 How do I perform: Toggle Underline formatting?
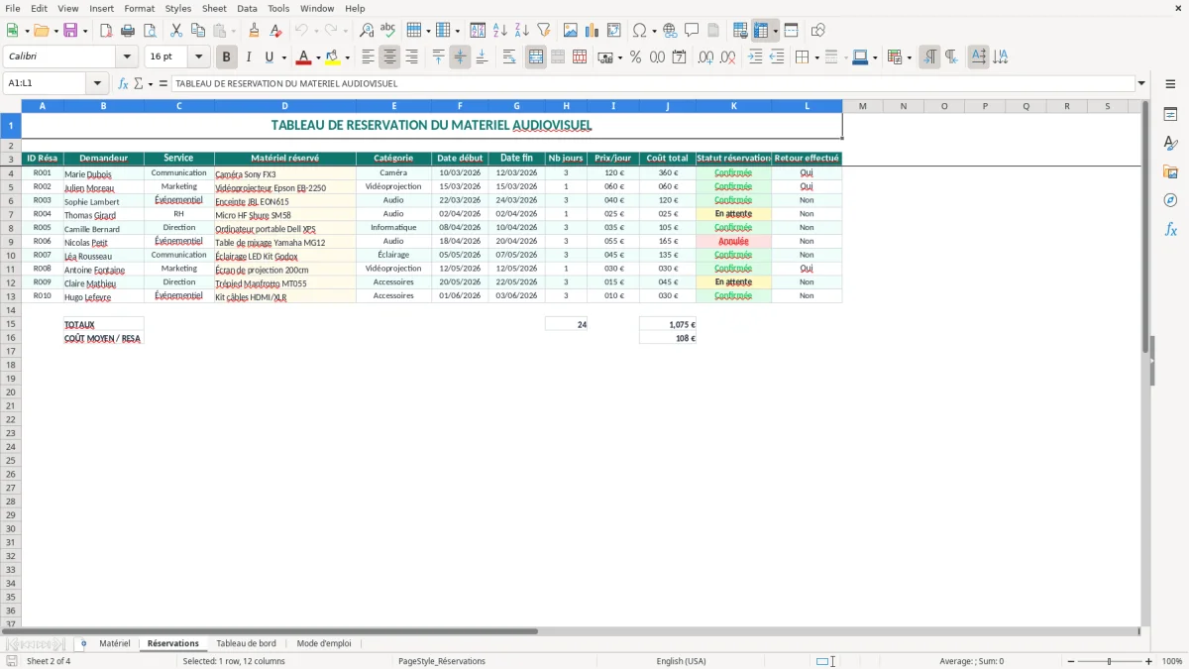269,57
